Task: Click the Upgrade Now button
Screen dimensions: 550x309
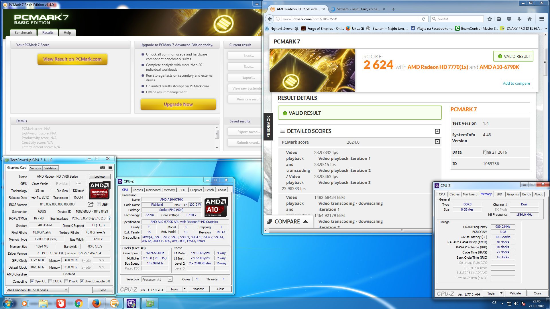Action: pos(178,104)
